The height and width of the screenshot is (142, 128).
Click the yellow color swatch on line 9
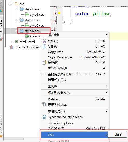pos(59,13)
